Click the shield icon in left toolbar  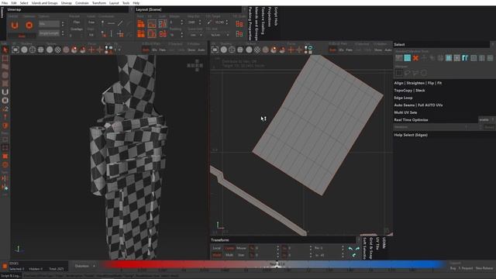coord(5,126)
